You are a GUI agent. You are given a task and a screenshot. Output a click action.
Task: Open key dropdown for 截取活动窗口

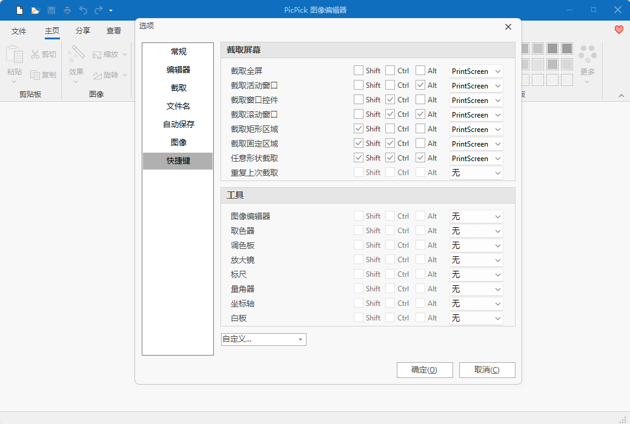[476, 85]
